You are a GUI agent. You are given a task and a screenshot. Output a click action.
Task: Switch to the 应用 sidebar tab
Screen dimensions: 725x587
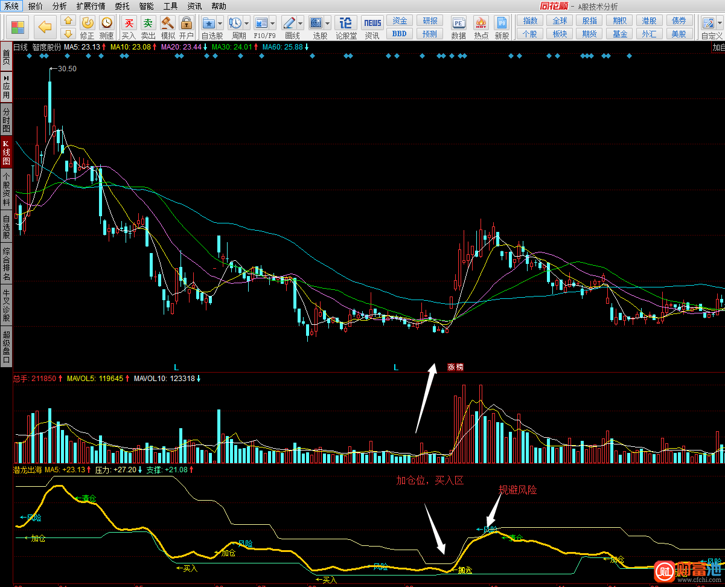pos(6,87)
